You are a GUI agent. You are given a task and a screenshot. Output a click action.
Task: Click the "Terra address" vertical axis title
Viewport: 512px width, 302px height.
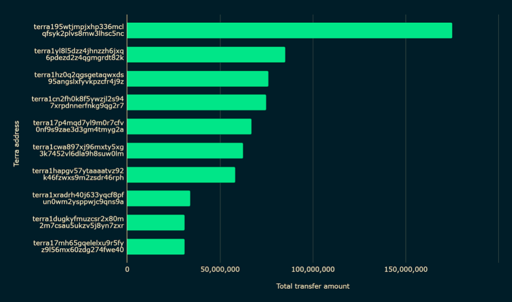pos(17,144)
